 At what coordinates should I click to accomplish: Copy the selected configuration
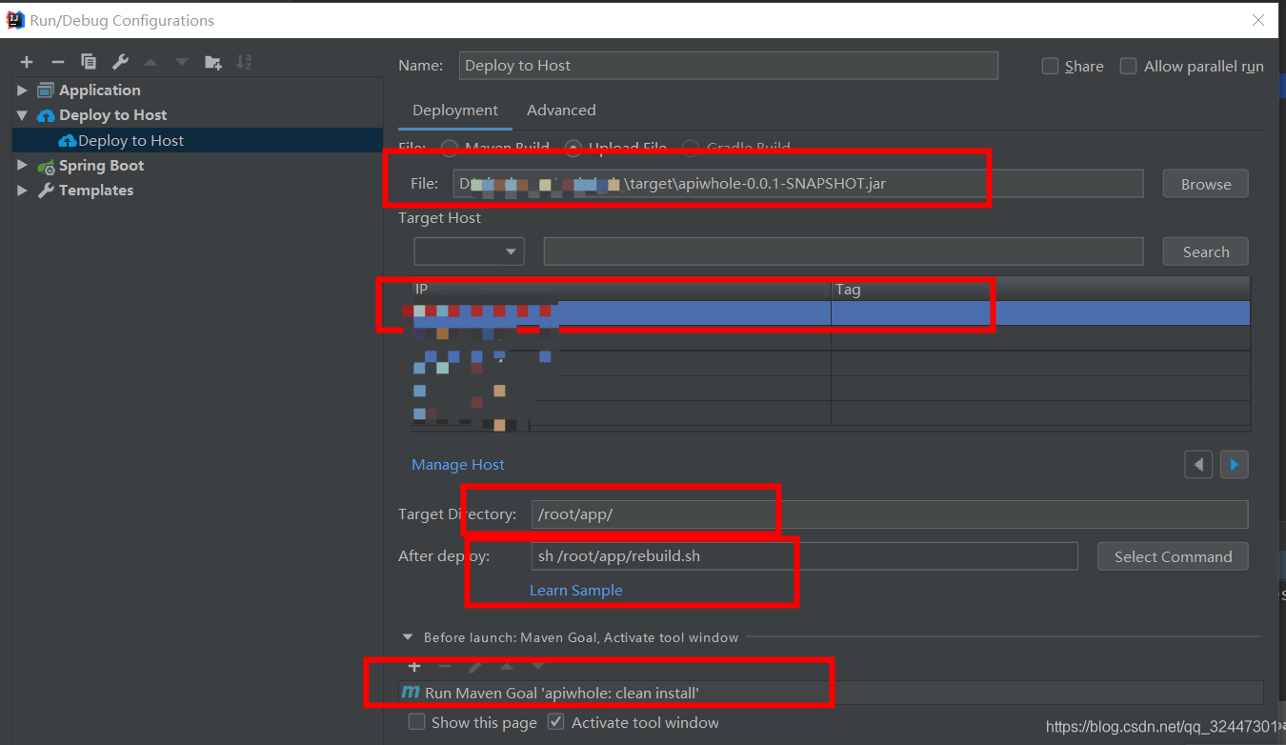[89, 62]
